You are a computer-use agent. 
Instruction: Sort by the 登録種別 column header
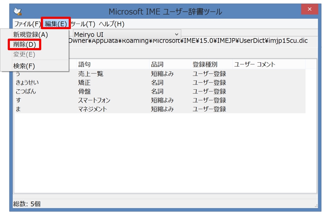click(x=212, y=64)
